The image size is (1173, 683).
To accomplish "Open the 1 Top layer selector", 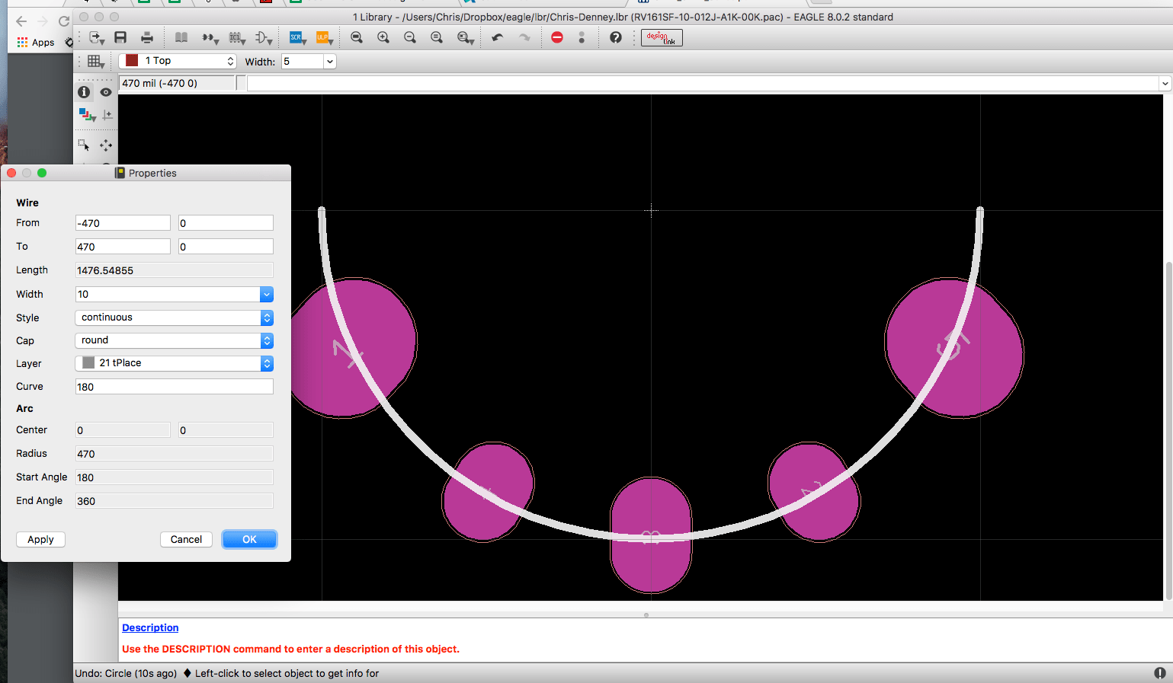I will click(x=177, y=60).
